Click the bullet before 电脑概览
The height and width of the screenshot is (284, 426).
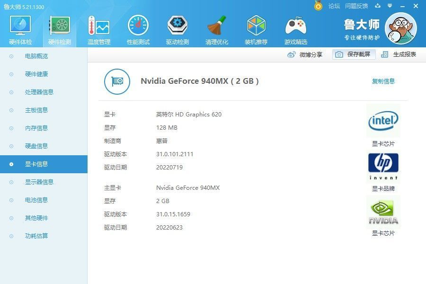click(11, 56)
